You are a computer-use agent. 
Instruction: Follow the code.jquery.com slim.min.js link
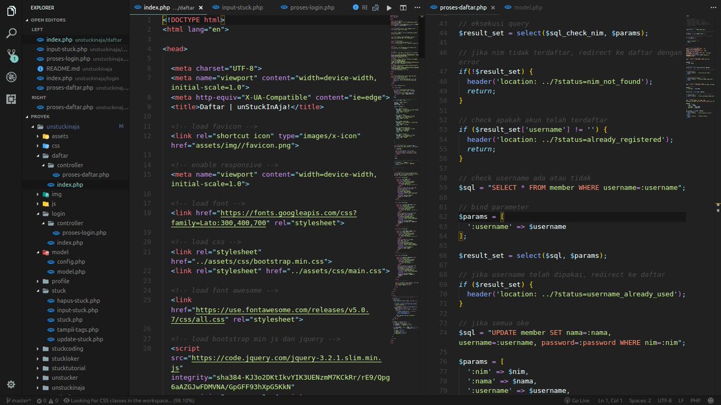(276, 363)
